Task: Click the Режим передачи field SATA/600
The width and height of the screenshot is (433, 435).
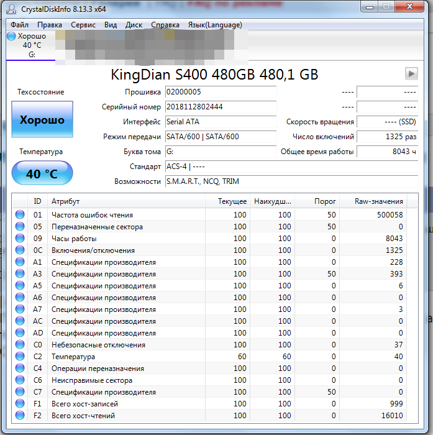Action: (221, 137)
